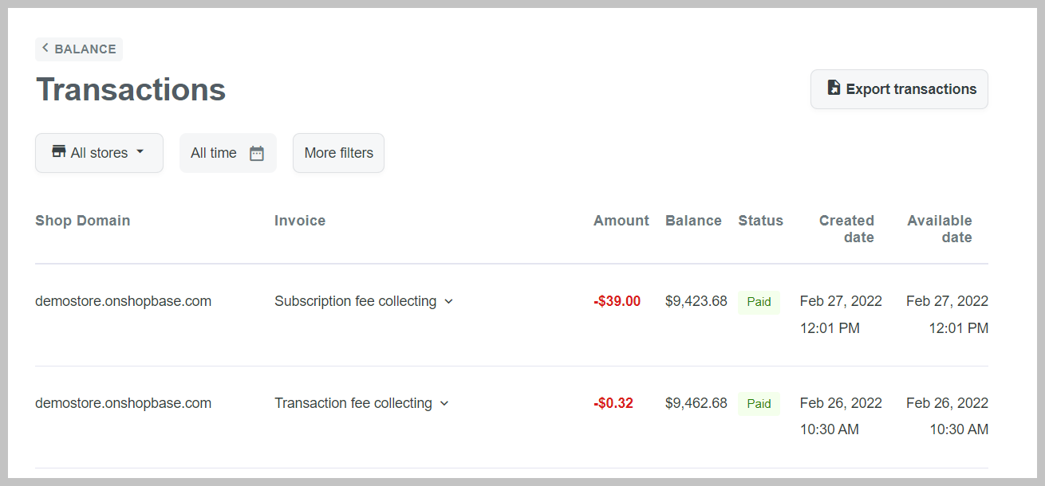
Task: Open the More filters button
Action: point(338,153)
